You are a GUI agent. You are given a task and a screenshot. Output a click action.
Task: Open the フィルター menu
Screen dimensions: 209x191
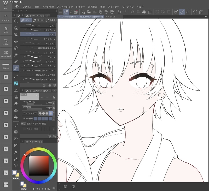pos(114,7)
